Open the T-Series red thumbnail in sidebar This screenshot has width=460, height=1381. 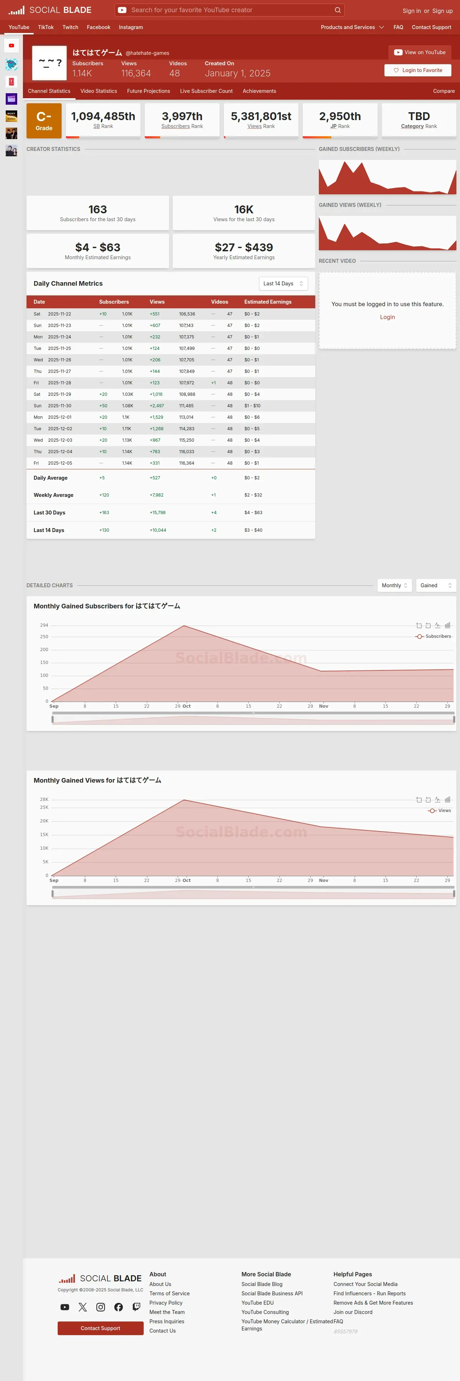click(x=11, y=81)
